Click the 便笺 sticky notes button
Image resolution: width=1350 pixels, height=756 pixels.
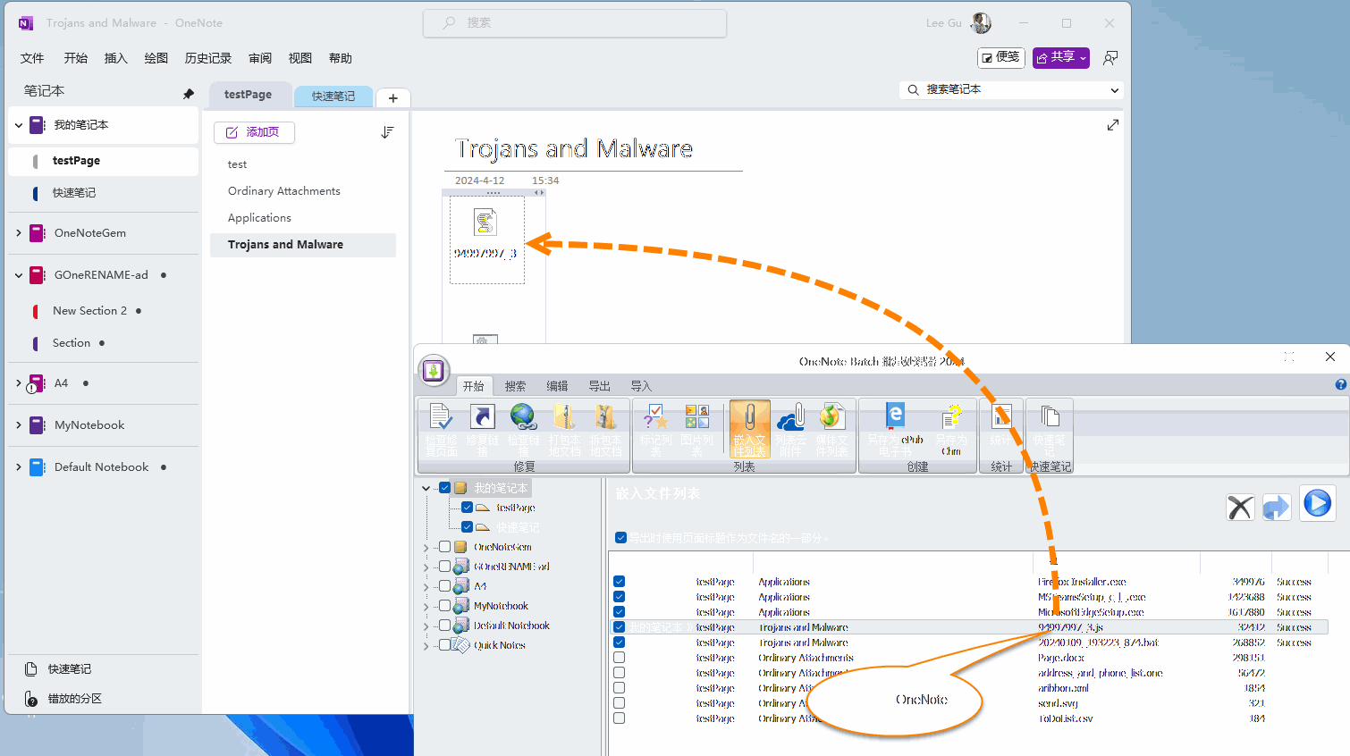[1000, 57]
